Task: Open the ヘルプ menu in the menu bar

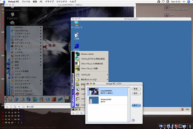Action: tap(73, 2)
